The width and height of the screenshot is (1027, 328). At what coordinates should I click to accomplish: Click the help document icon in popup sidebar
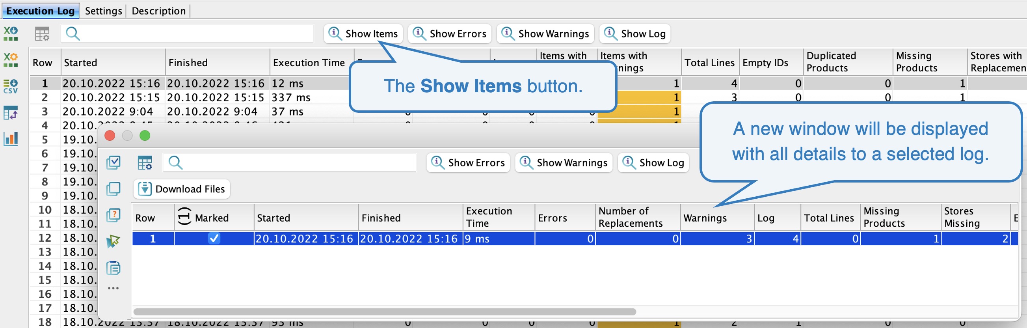(x=113, y=215)
